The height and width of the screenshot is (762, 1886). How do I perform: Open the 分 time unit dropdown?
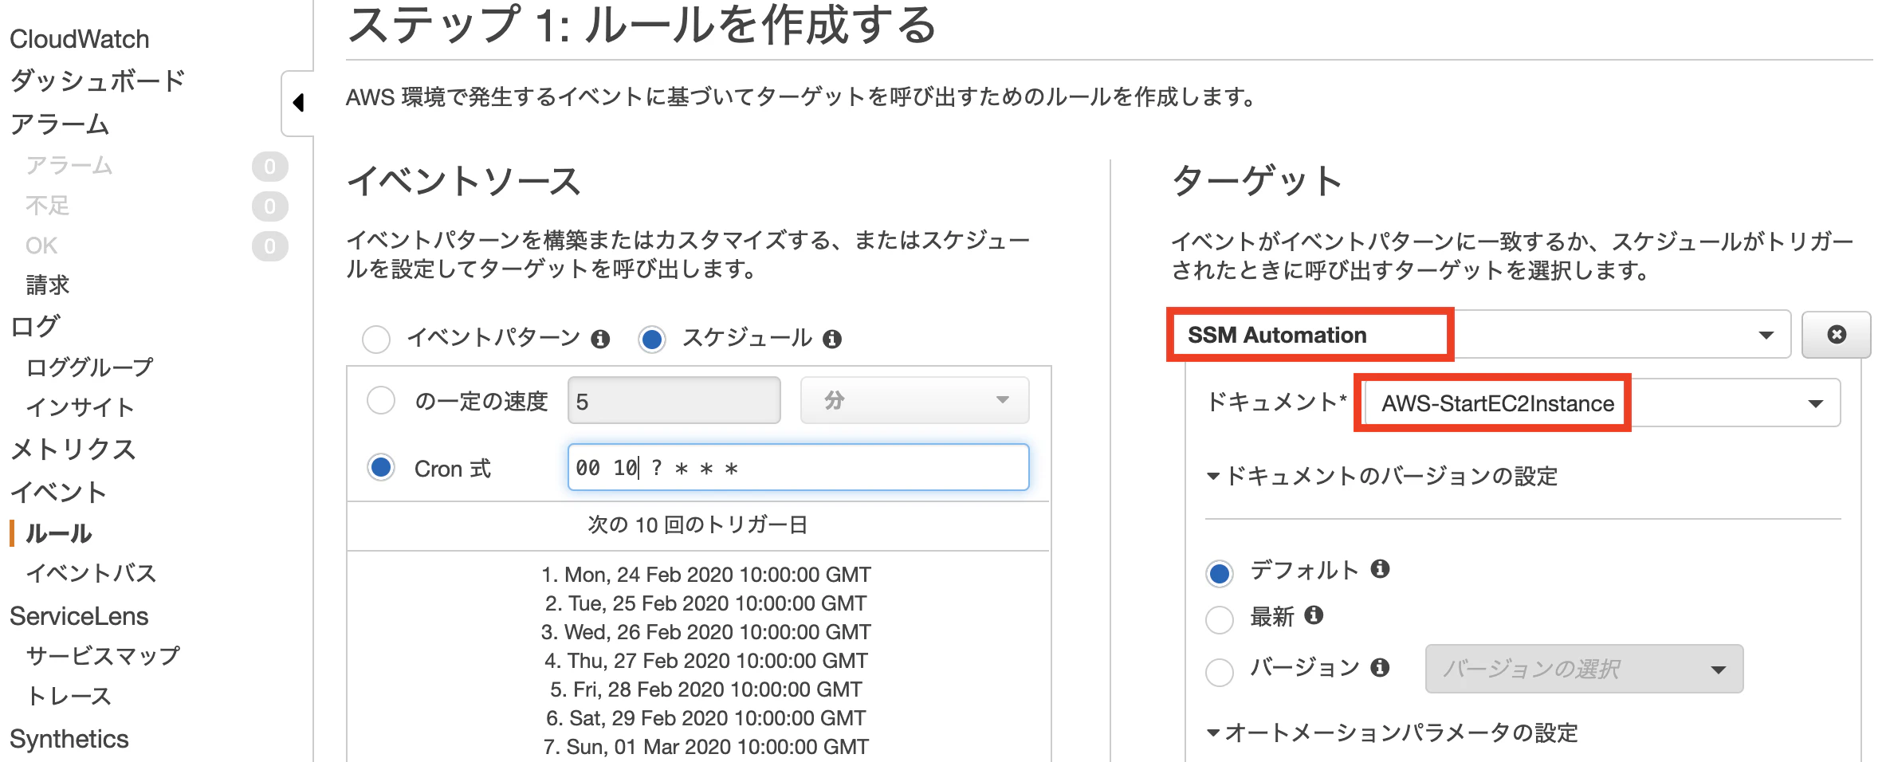[915, 400]
